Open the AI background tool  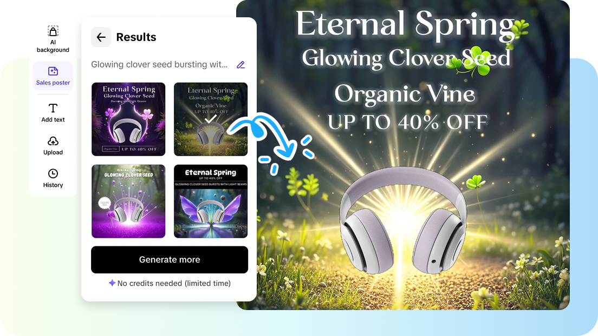tap(53, 39)
